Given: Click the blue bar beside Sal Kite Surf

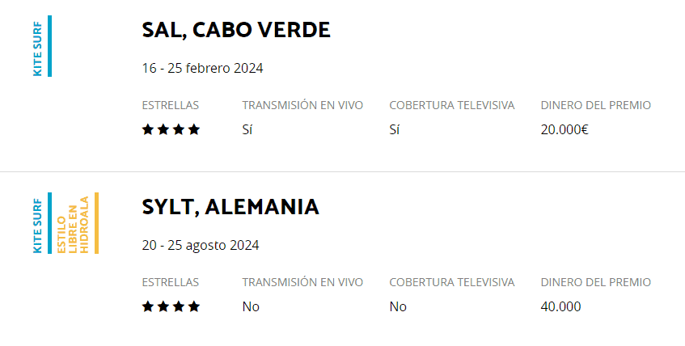Looking at the screenshot, I should click(50, 46).
